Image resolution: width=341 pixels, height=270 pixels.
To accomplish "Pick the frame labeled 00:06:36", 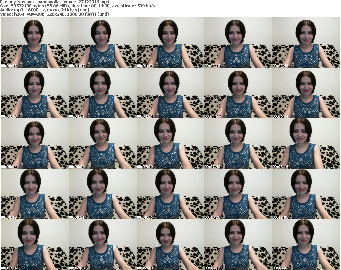I will click(103, 143).
